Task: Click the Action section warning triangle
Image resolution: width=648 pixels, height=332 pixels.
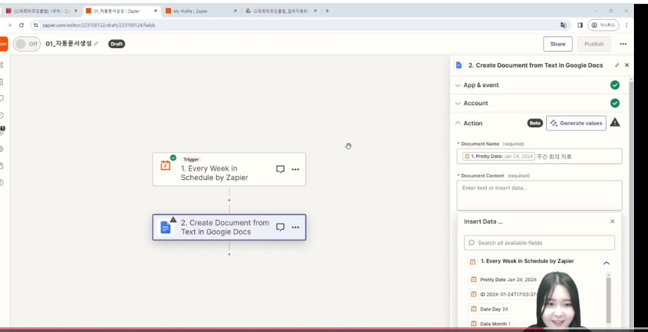Action: [x=615, y=122]
